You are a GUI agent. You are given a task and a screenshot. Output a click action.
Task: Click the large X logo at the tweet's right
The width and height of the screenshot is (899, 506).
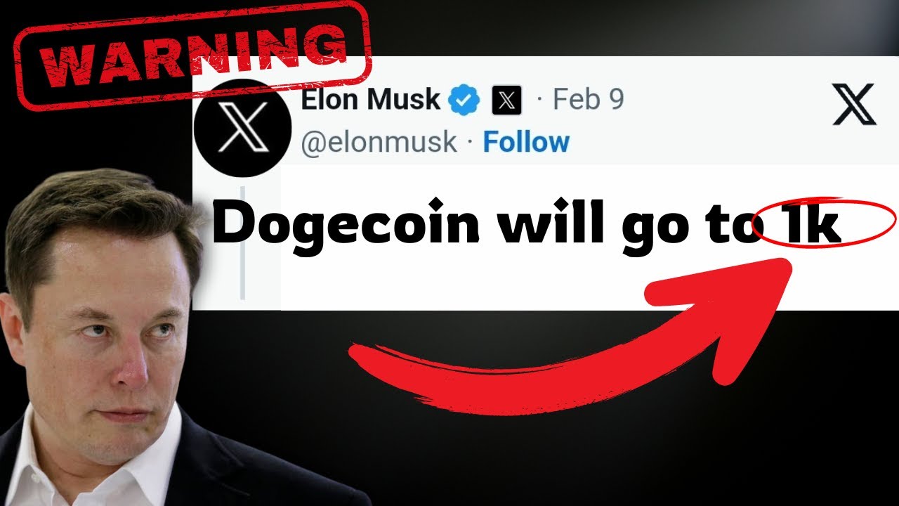(854, 104)
